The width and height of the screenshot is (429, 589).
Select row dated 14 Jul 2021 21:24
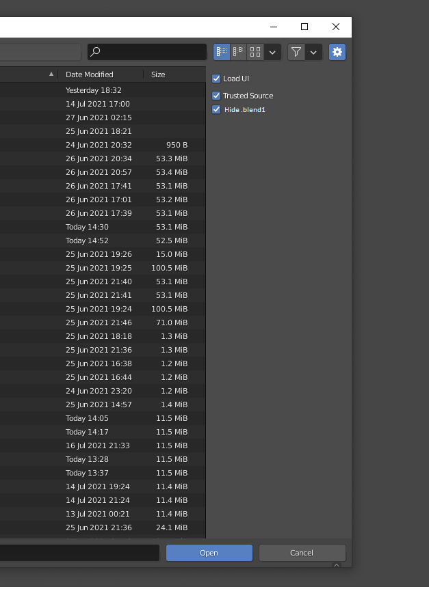tap(103, 500)
